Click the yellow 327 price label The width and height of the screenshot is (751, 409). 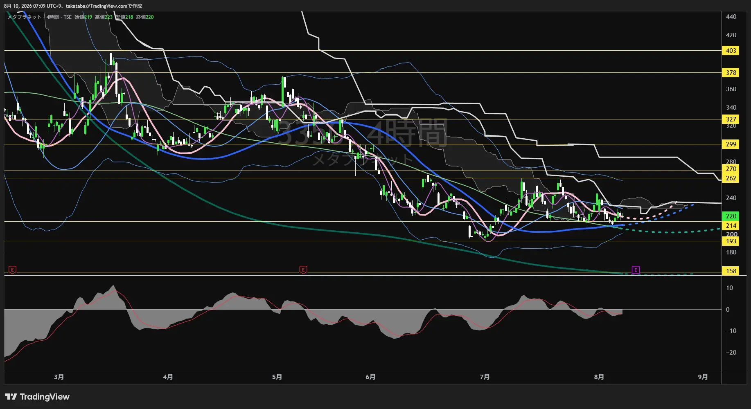[x=731, y=119]
